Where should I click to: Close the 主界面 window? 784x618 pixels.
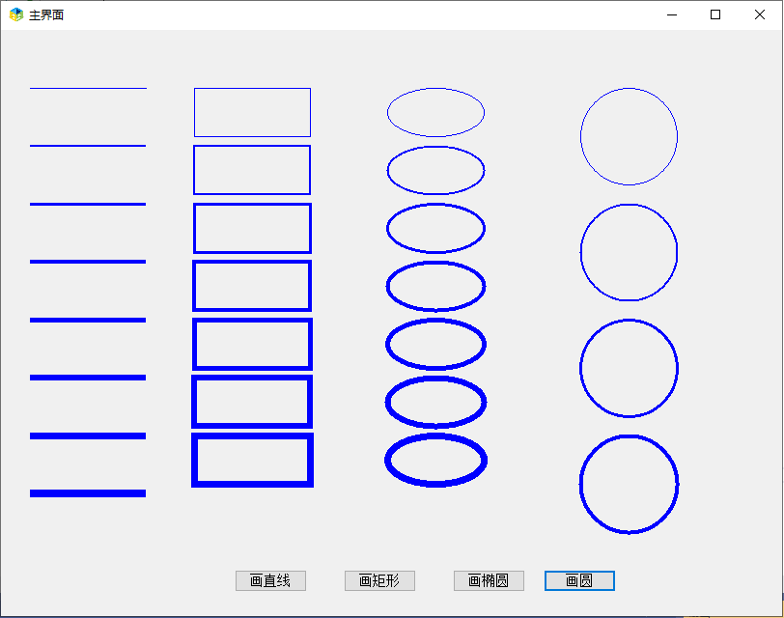(760, 15)
